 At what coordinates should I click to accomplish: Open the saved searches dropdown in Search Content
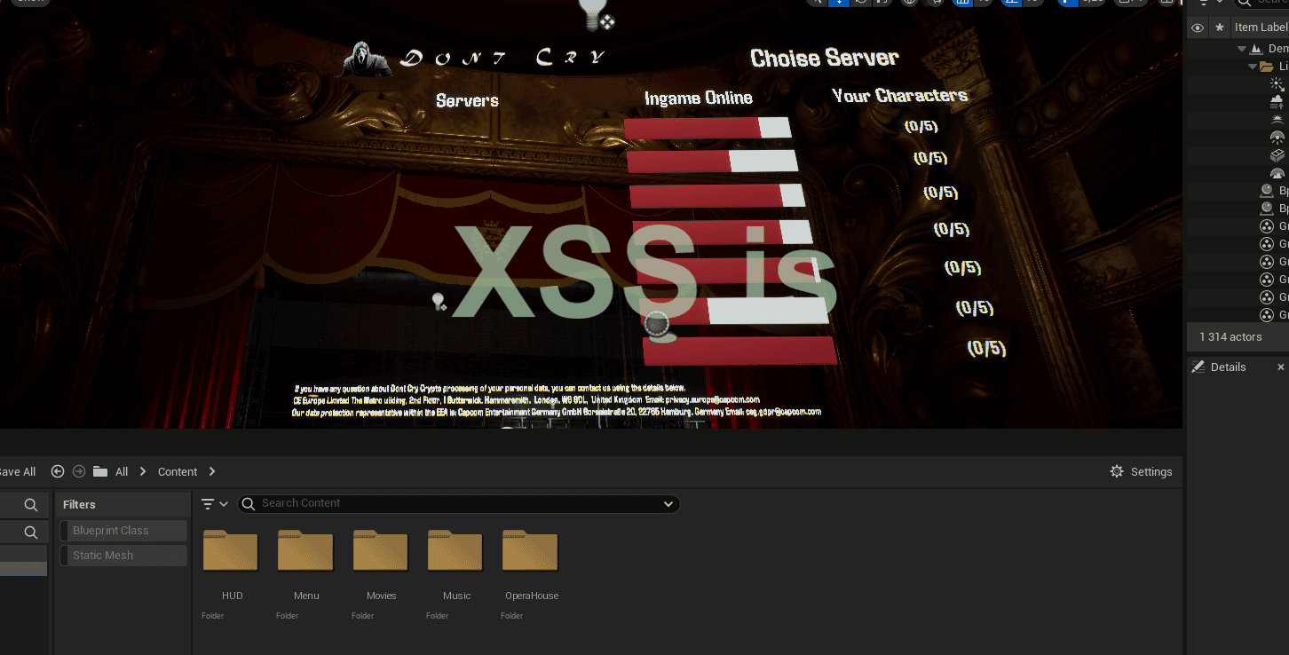click(x=668, y=504)
